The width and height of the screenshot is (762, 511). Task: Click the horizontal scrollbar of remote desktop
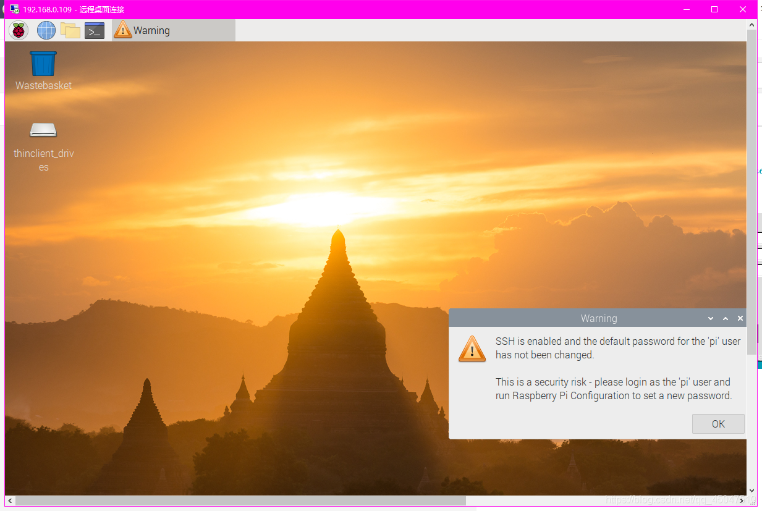[x=241, y=500]
